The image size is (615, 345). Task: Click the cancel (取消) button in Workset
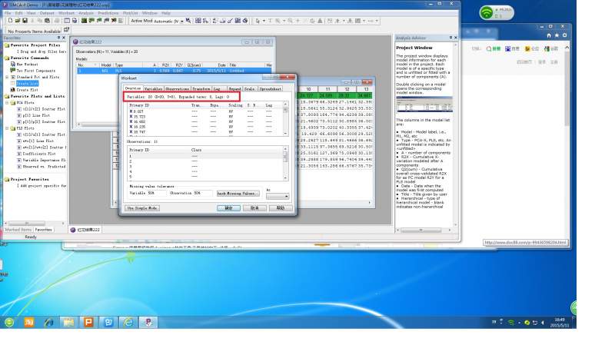click(x=254, y=208)
